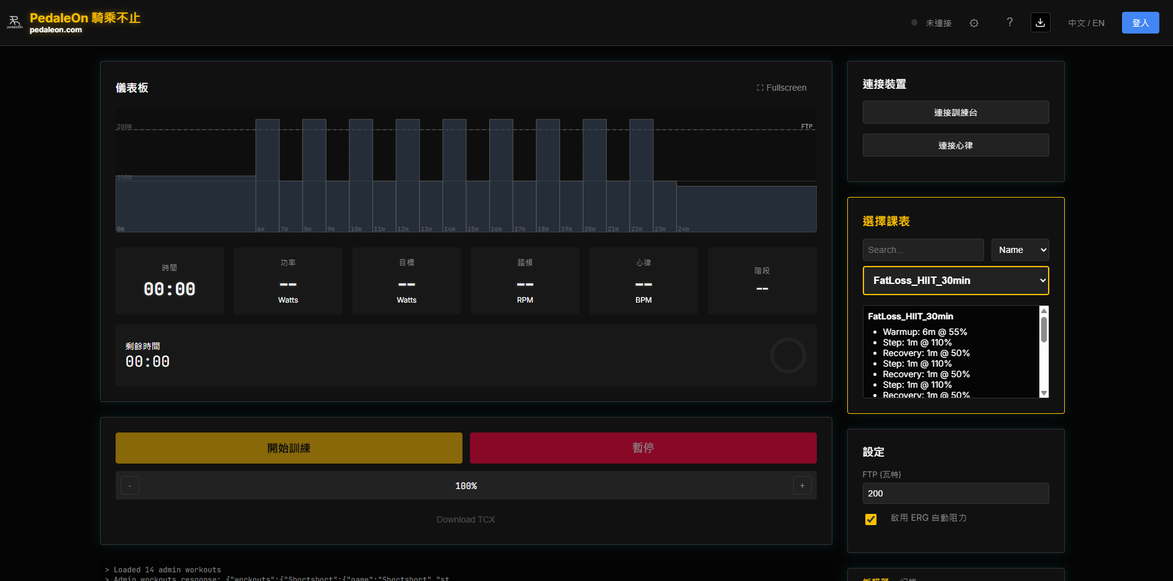Click the red 暫停 pause button

[643, 448]
